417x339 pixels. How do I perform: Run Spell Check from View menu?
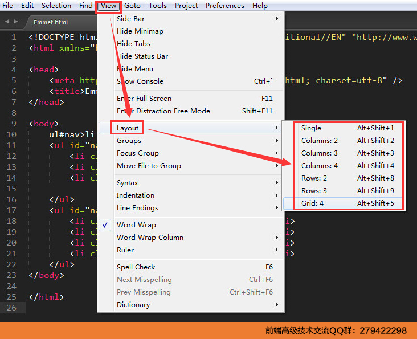coord(191,267)
